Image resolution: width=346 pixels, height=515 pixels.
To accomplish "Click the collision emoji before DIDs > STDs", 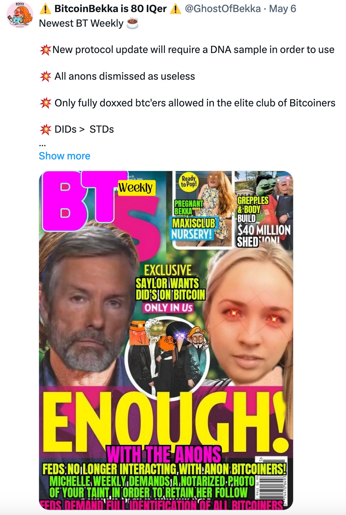I will pyautogui.click(x=45, y=129).
